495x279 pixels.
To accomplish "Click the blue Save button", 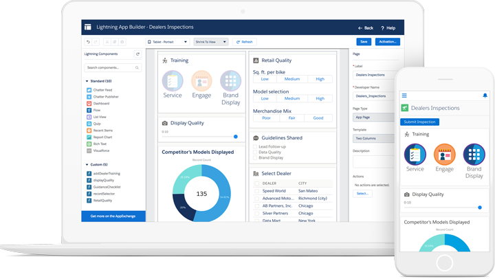I will pos(364,42).
